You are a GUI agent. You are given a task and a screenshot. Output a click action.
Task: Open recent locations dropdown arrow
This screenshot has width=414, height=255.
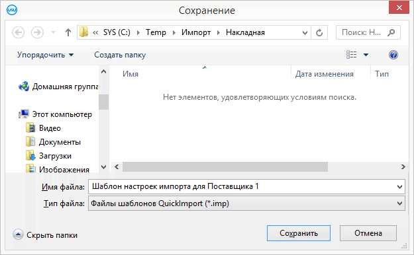[54, 32]
